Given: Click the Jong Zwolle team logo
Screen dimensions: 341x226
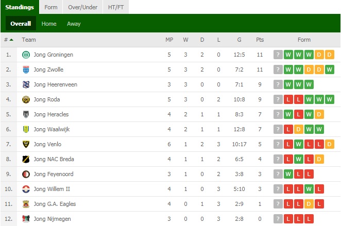Looking at the screenshot, I should (x=26, y=69).
